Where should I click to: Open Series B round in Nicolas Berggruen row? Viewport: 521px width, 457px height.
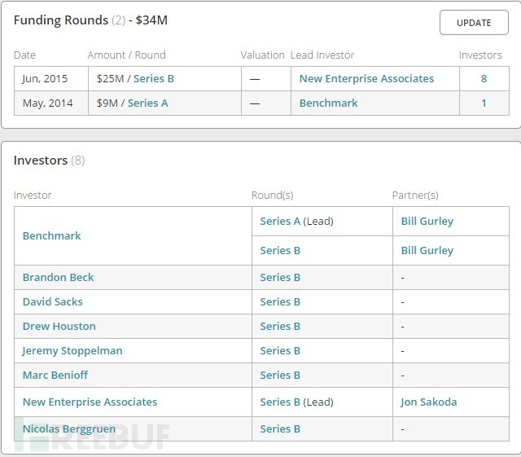(x=280, y=429)
